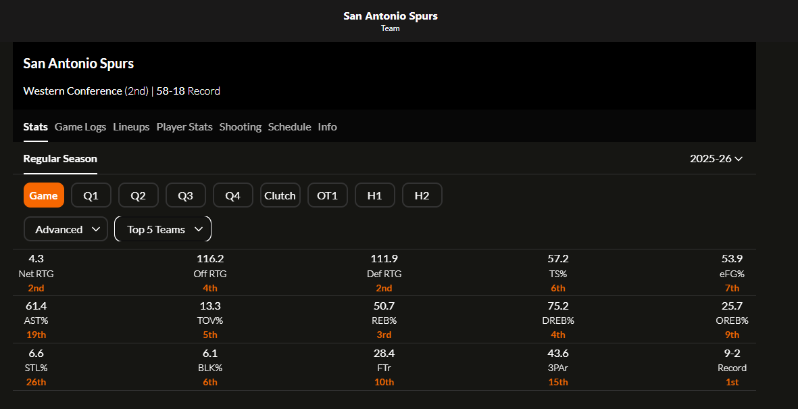The width and height of the screenshot is (798, 409).
Task: Go to the Player Stats tab
Action: tap(184, 127)
